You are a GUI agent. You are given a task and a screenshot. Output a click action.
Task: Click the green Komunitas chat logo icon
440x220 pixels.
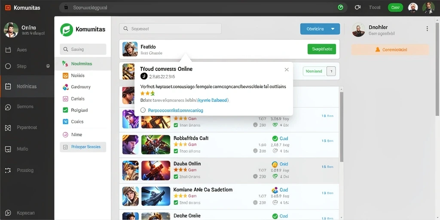point(67,30)
